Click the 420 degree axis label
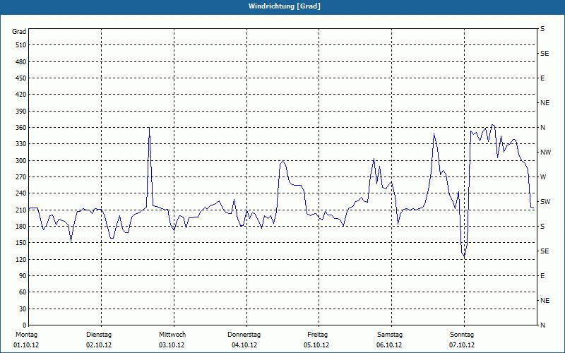565x353 pixels. pyautogui.click(x=21, y=95)
